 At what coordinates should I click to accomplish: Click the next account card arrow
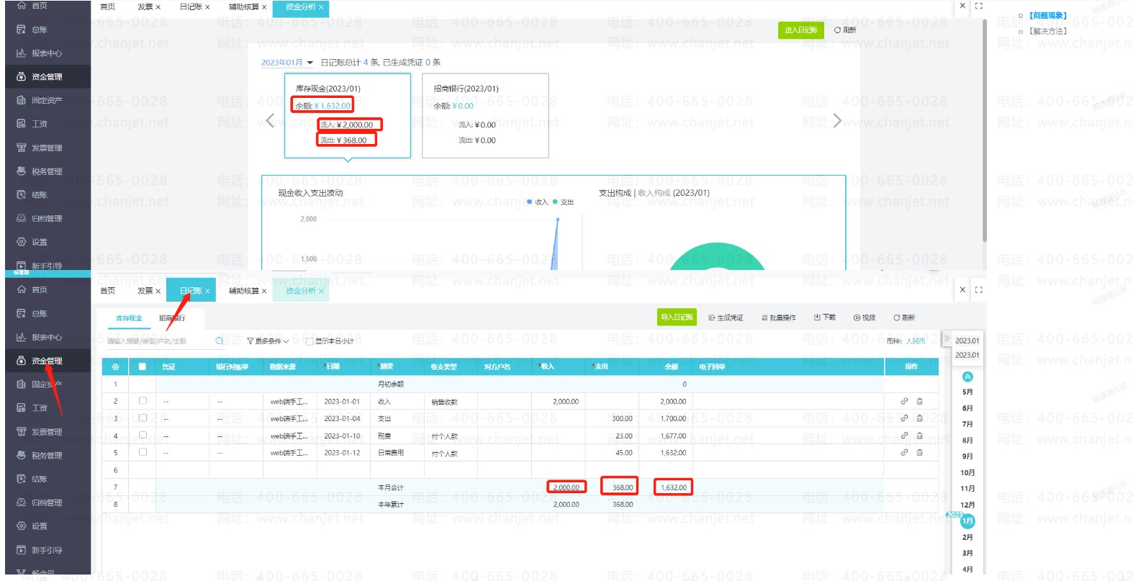(x=836, y=121)
